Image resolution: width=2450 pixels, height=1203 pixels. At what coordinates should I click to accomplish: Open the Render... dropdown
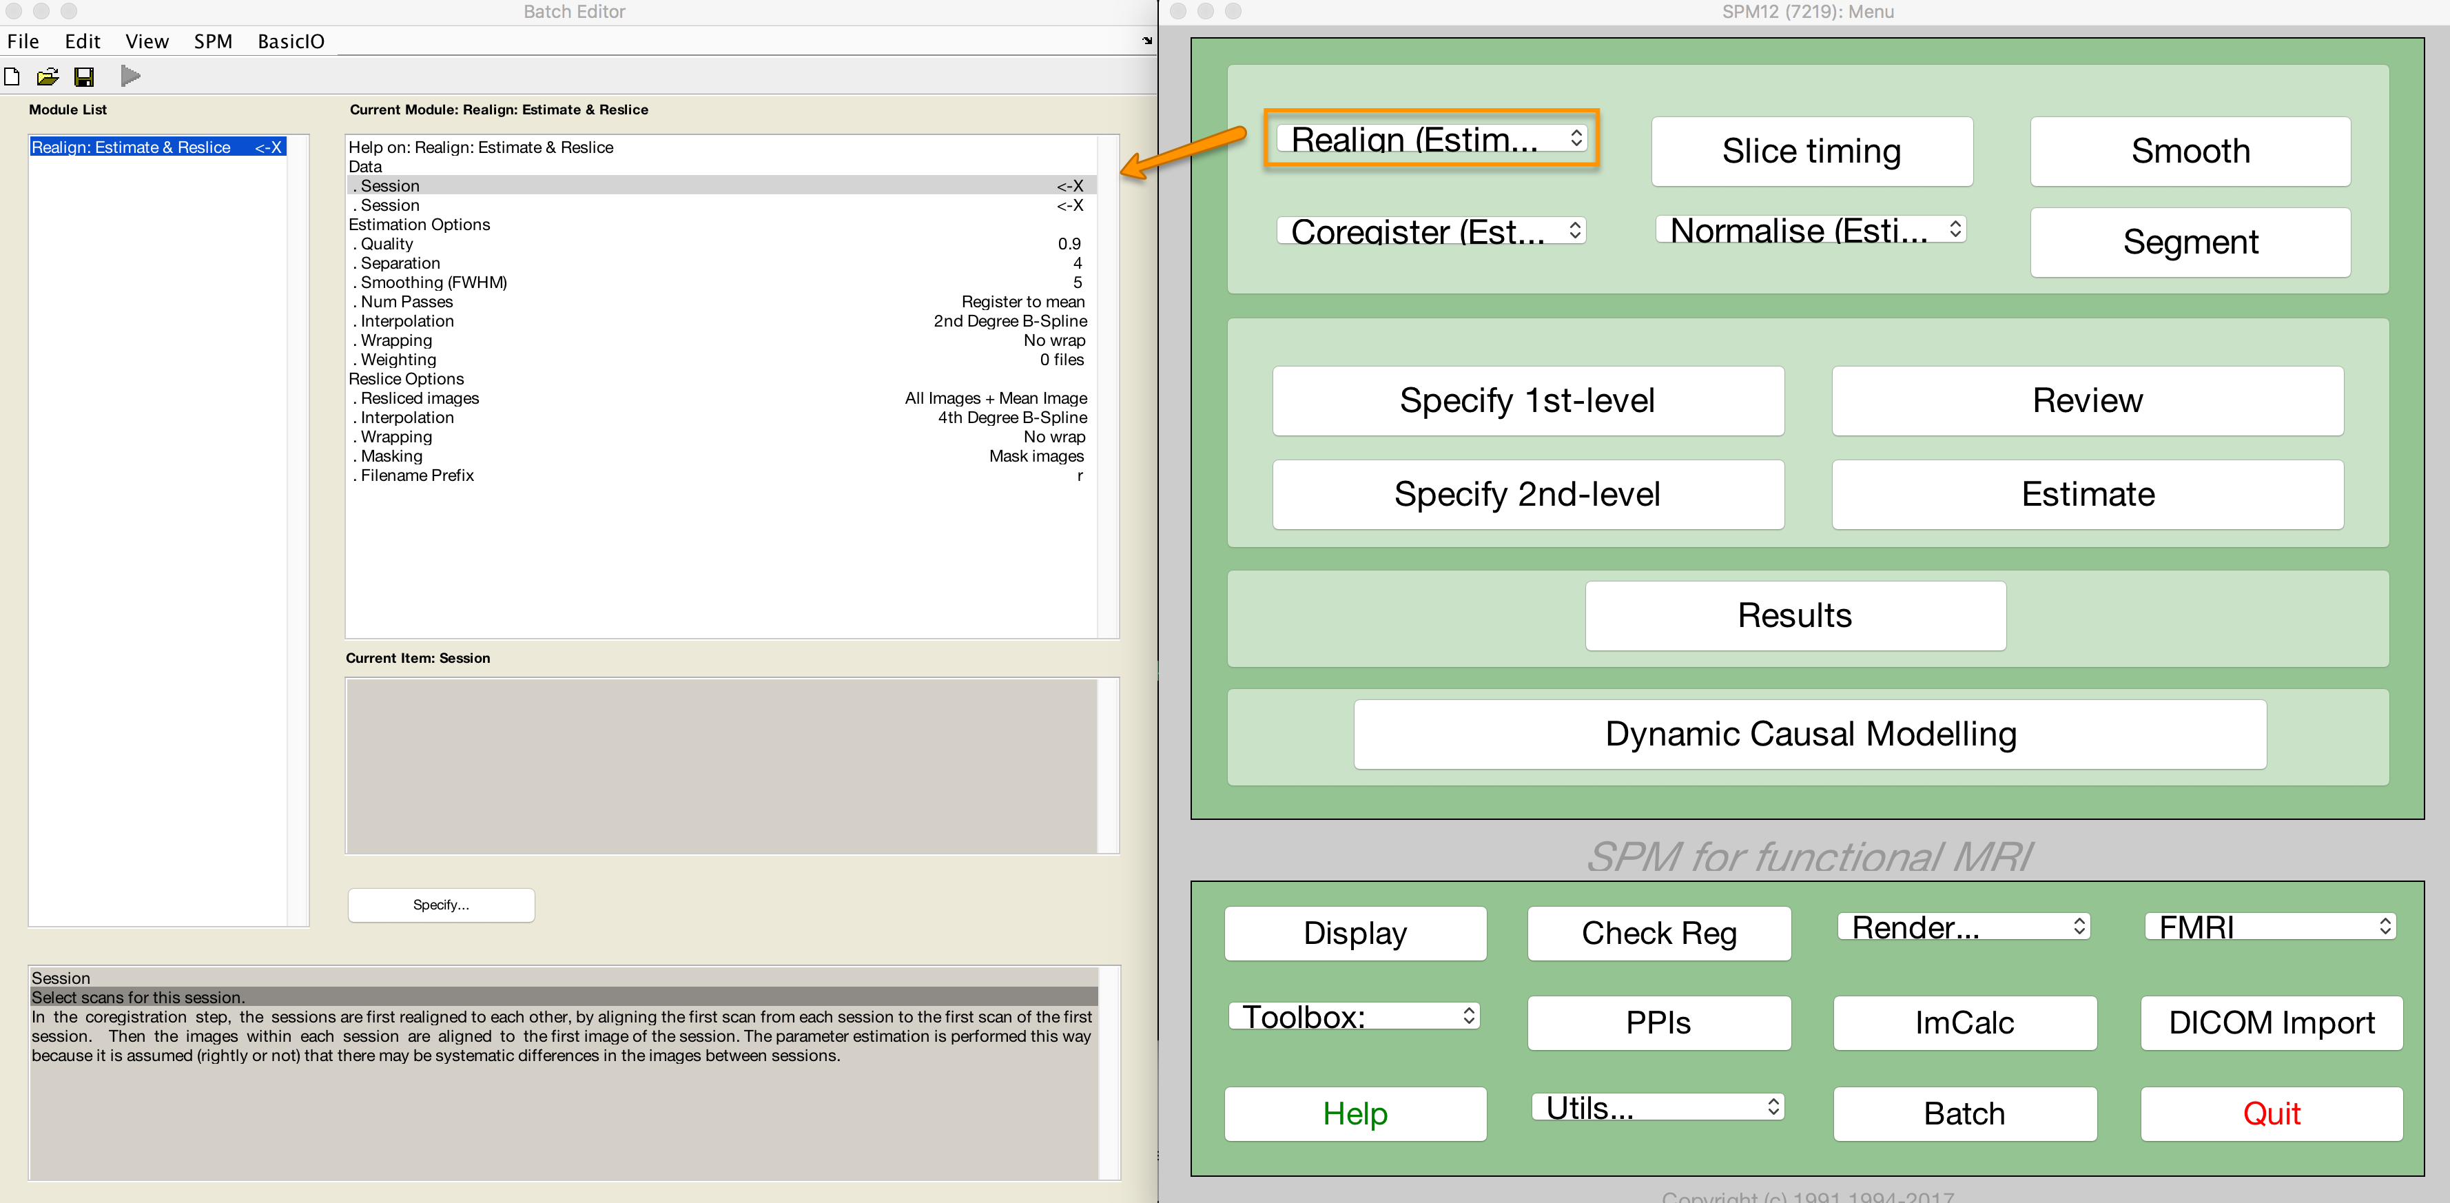(1964, 927)
